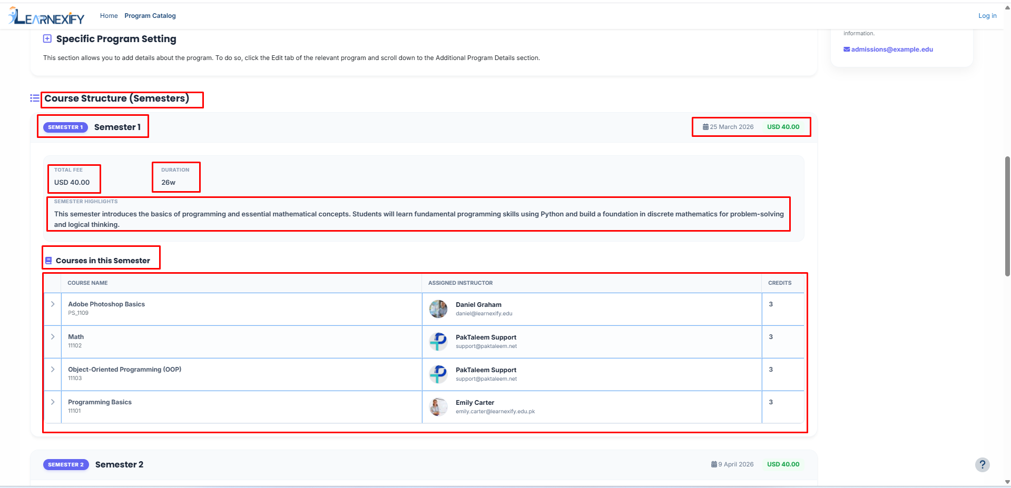Click the 26w duration value
The width and height of the screenshot is (1011, 488).
pyautogui.click(x=169, y=183)
